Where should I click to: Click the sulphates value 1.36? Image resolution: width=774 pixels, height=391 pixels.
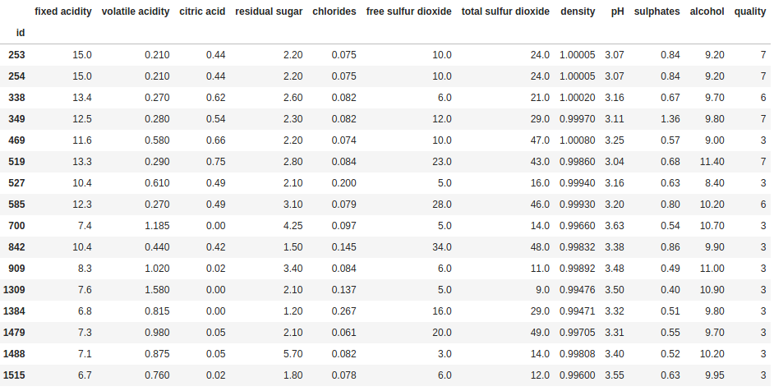click(670, 119)
